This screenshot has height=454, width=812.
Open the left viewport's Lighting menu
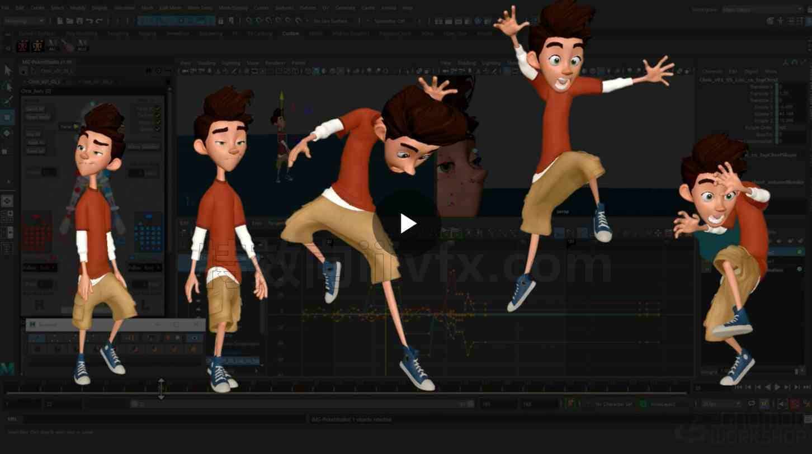(x=230, y=63)
